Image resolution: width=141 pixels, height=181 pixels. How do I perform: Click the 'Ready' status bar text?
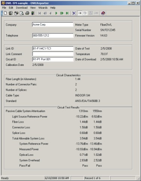point(5,178)
